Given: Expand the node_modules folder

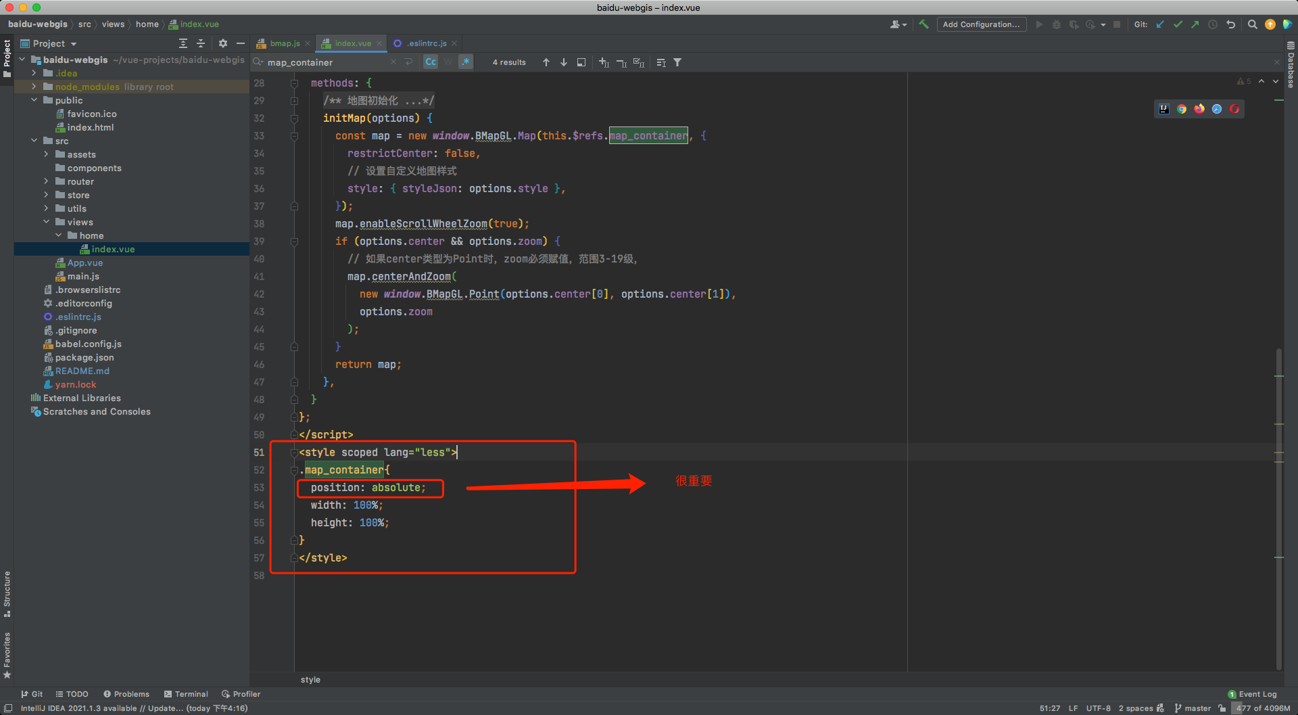Looking at the screenshot, I should tap(34, 87).
